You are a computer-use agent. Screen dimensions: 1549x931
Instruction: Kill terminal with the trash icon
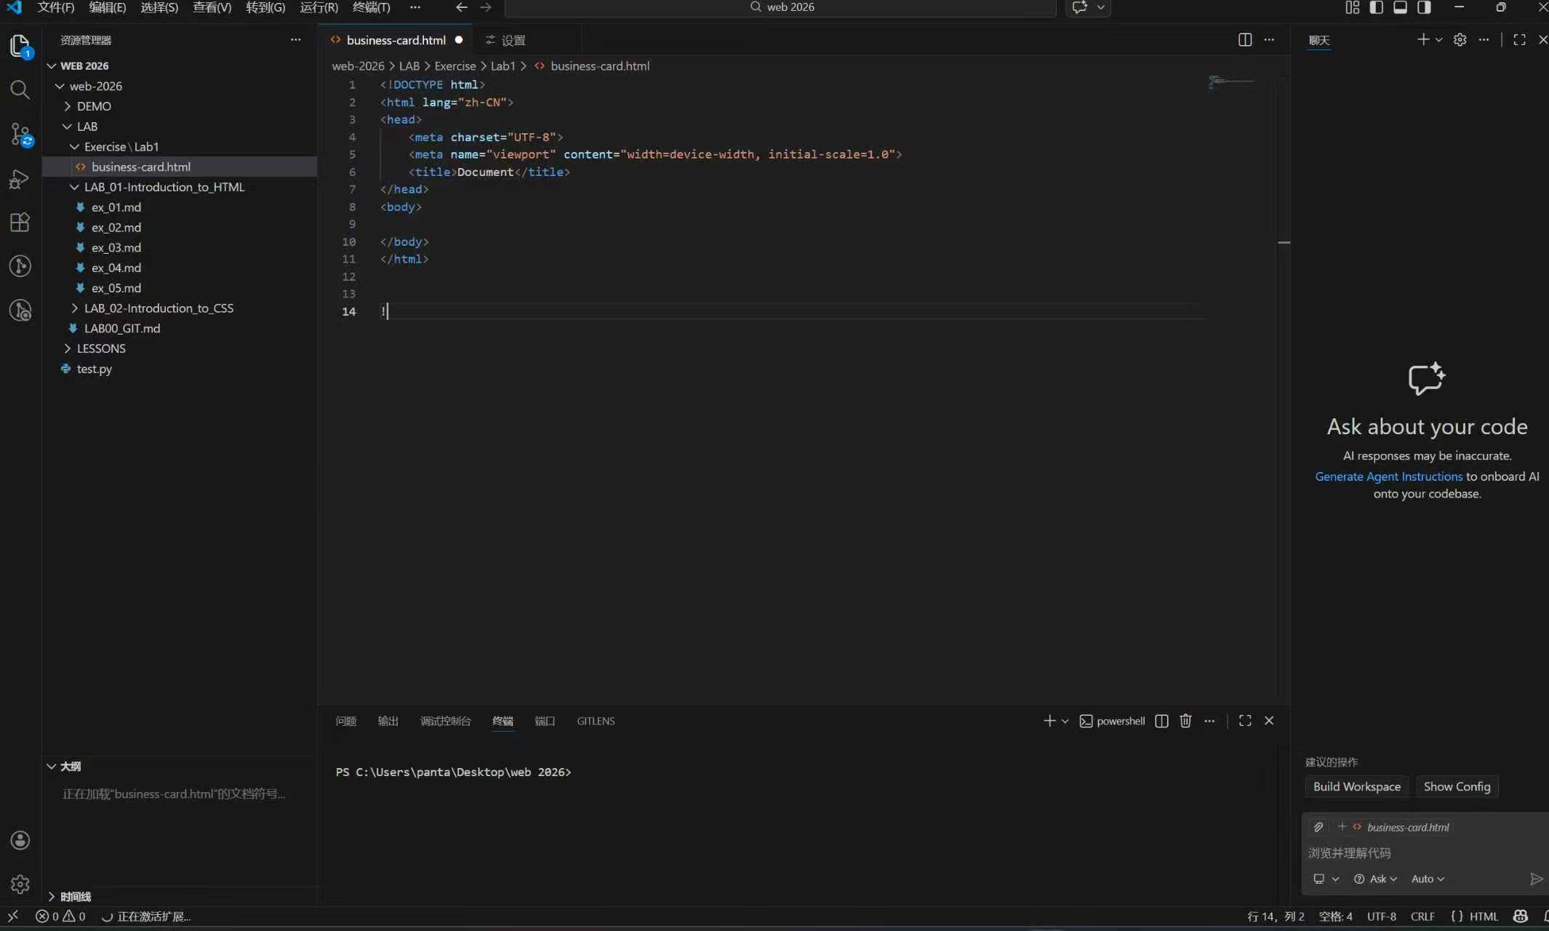[x=1185, y=721]
